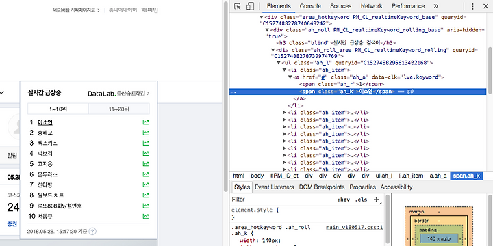Open the main_v180517.css:1 source link

coord(354,227)
